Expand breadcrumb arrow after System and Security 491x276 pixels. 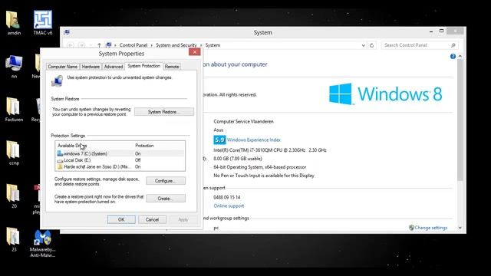tap(201, 45)
